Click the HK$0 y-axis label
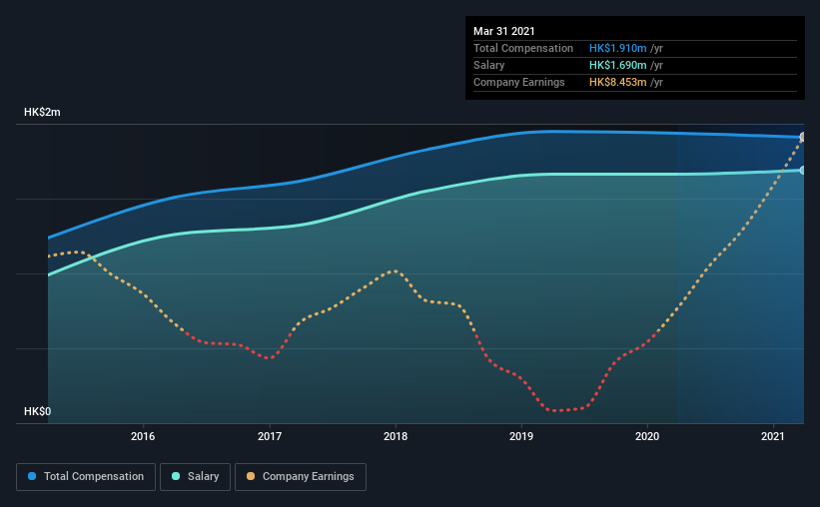 click(38, 412)
